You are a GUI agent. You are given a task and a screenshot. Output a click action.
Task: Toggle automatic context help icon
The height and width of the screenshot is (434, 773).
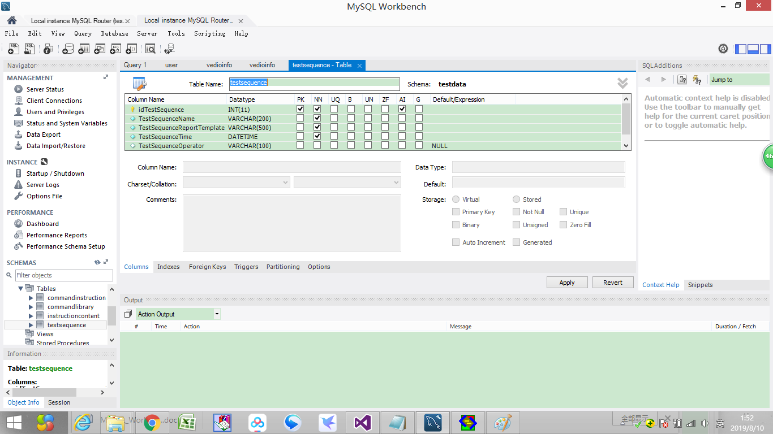(x=697, y=80)
